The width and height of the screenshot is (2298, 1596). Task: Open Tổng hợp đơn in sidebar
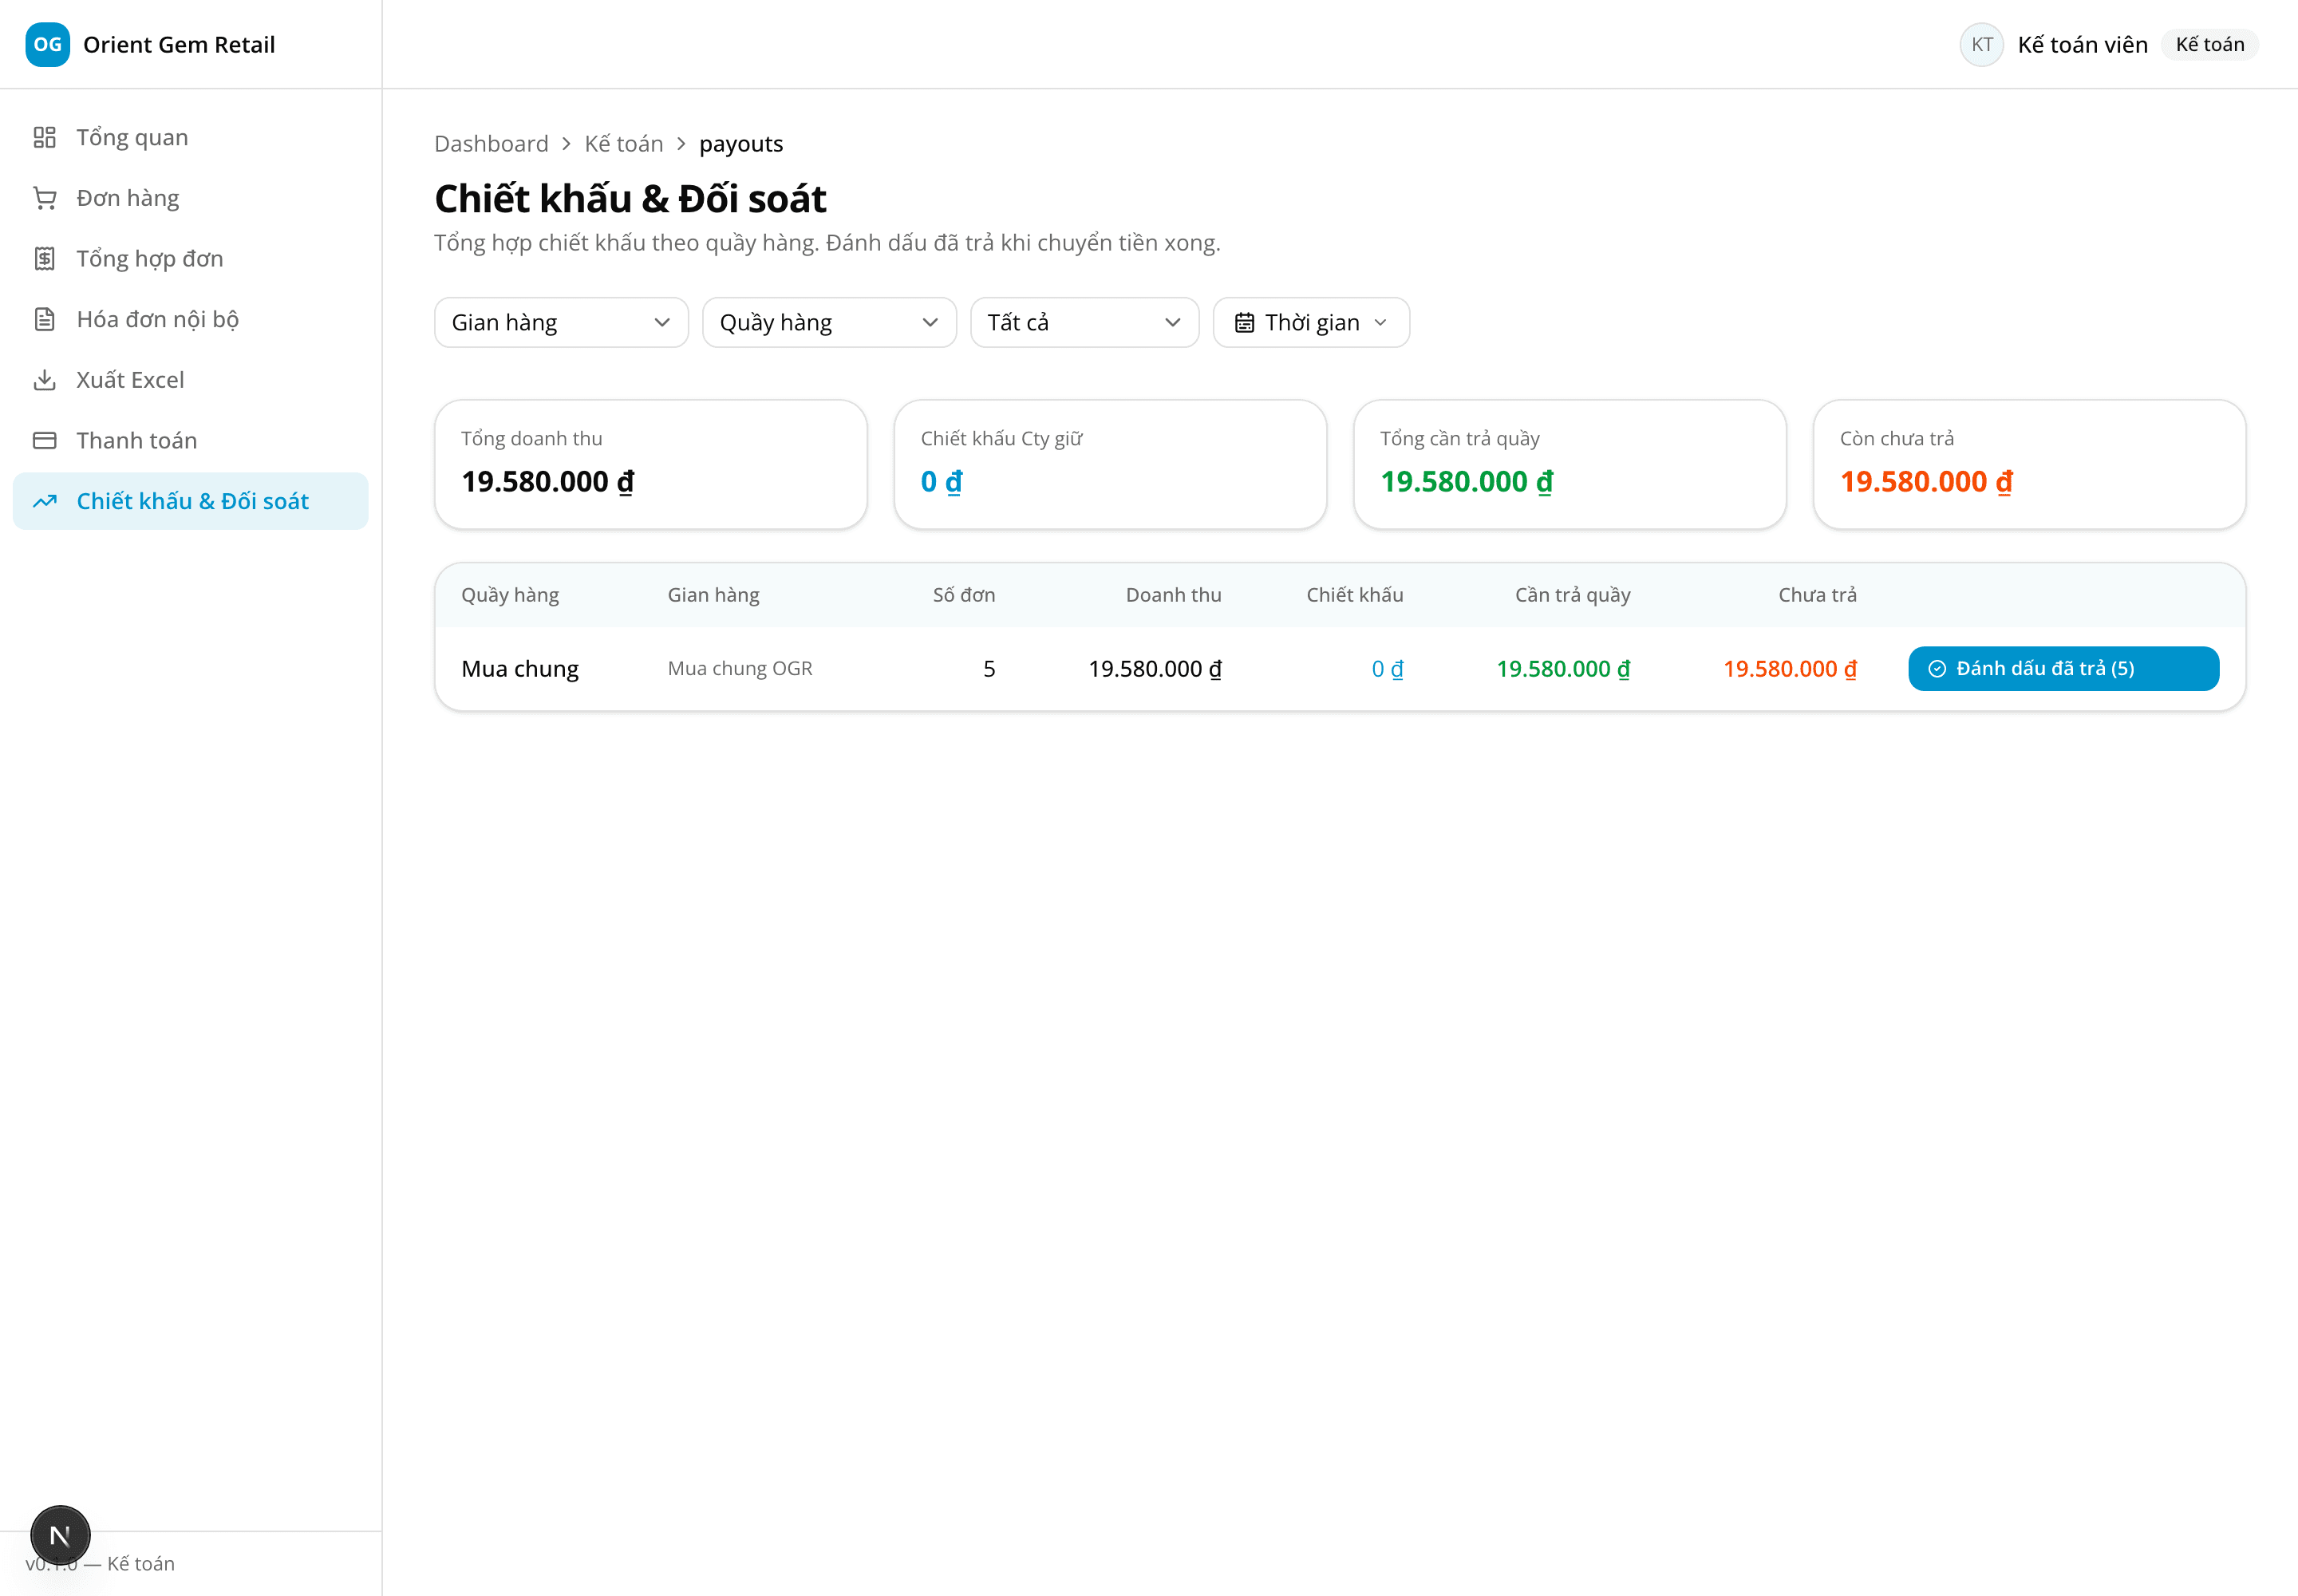(x=190, y=259)
